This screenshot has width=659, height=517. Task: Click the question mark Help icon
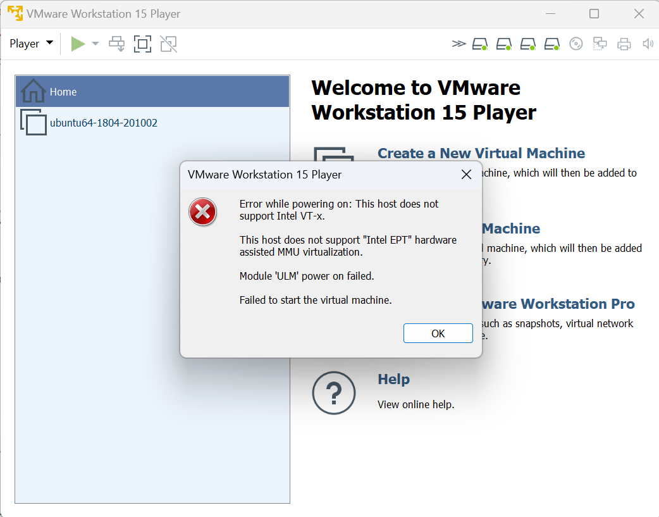coord(334,393)
